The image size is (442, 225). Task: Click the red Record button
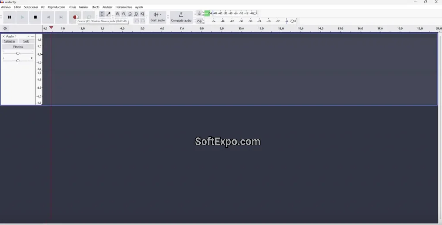pos(75,17)
